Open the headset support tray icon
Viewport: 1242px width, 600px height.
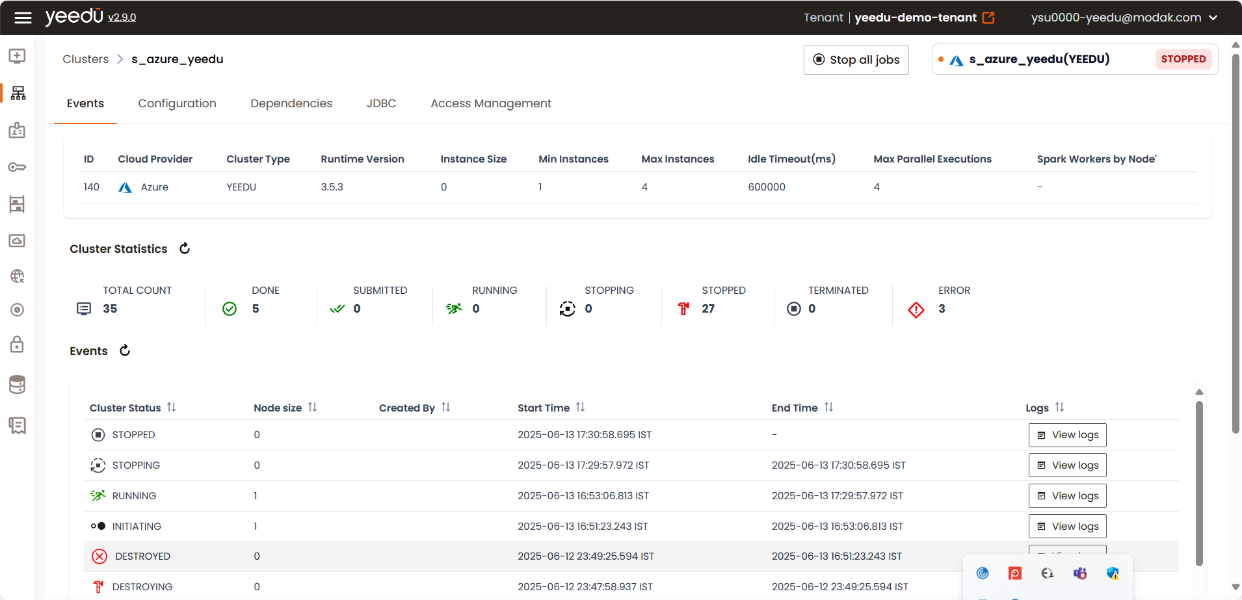coord(1048,573)
